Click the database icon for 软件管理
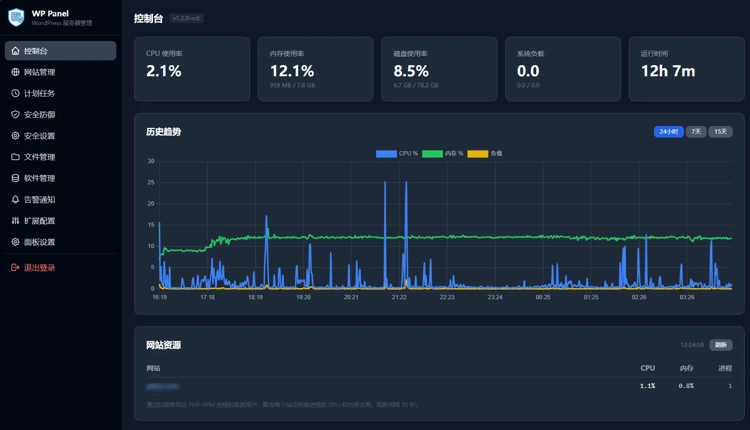Screen dimensions: 750x430 (15, 178)
